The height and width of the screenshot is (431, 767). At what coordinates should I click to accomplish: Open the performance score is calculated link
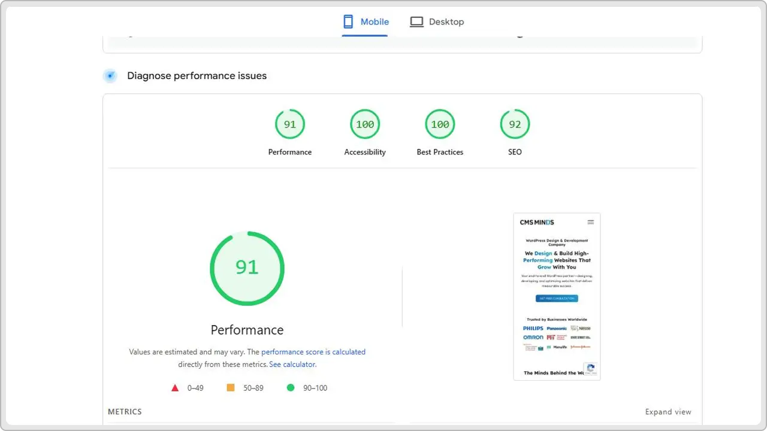(x=313, y=351)
